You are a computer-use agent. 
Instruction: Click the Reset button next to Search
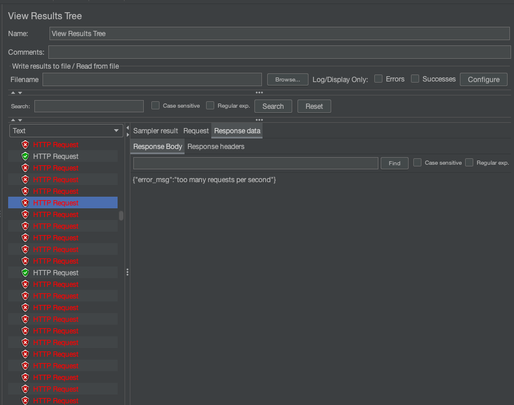314,106
